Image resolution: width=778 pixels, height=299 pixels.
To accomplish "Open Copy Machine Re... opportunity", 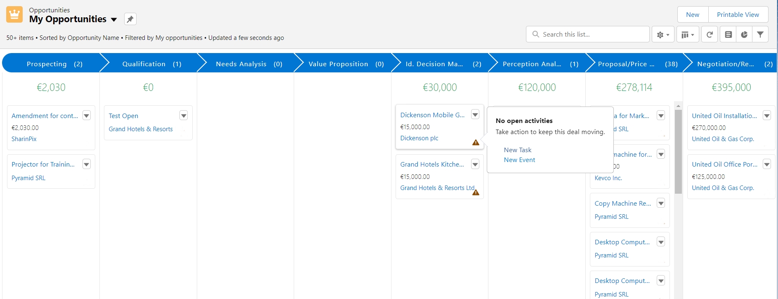I will (622, 204).
